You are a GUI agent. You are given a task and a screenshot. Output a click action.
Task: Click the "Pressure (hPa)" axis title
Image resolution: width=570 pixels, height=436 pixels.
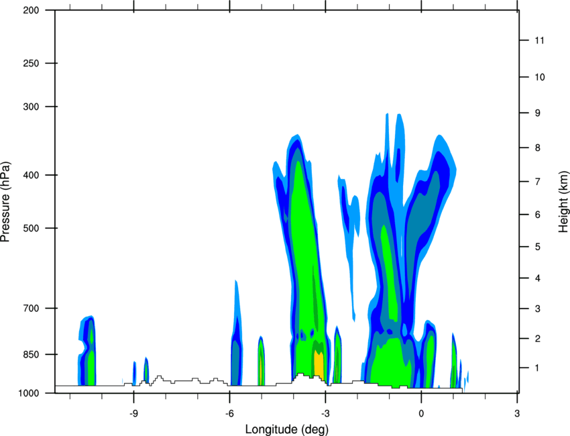coord(5,202)
